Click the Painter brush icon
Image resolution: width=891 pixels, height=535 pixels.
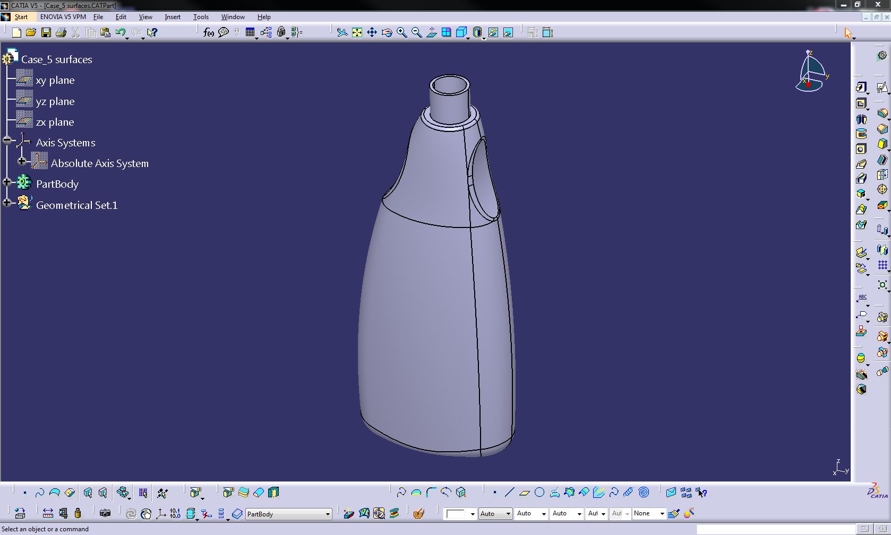tap(674, 513)
